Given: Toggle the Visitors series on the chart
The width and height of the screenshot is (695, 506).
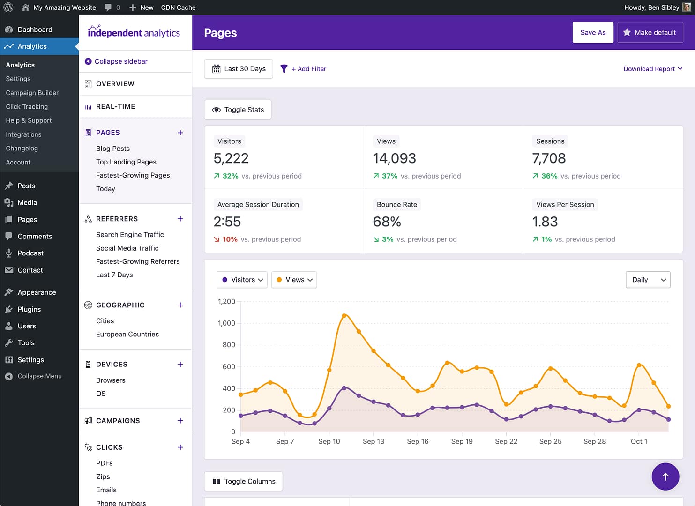Looking at the screenshot, I should 242,280.
